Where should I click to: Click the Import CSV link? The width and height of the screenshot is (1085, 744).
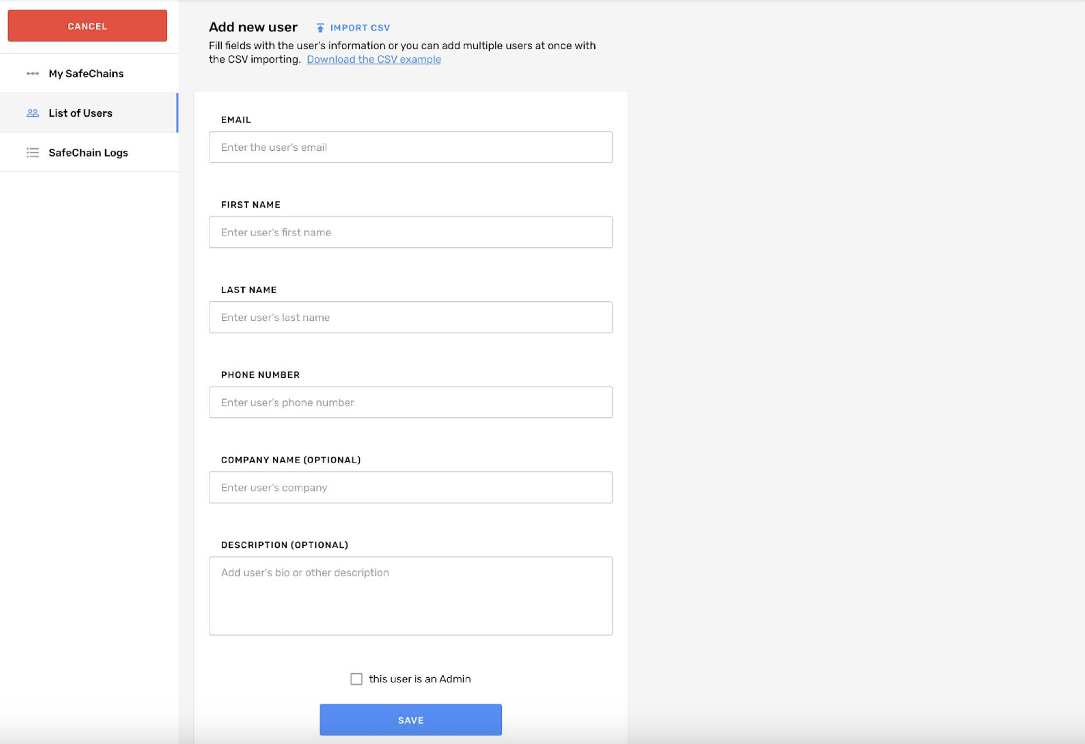[359, 27]
